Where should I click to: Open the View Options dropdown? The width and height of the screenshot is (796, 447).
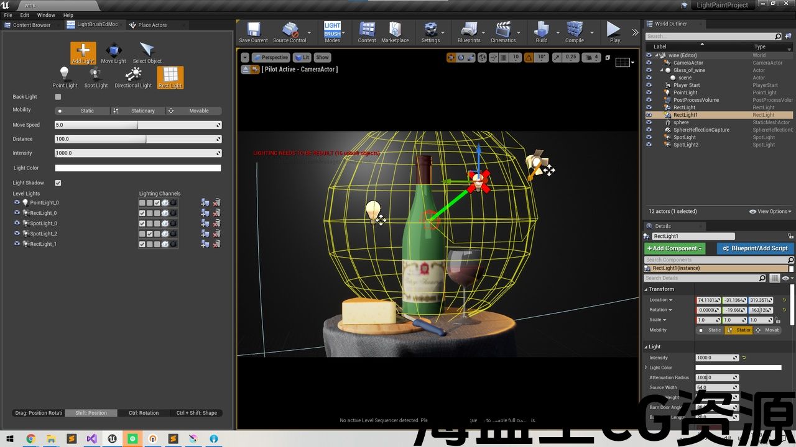pyautogui.click(x=771, y=212)
